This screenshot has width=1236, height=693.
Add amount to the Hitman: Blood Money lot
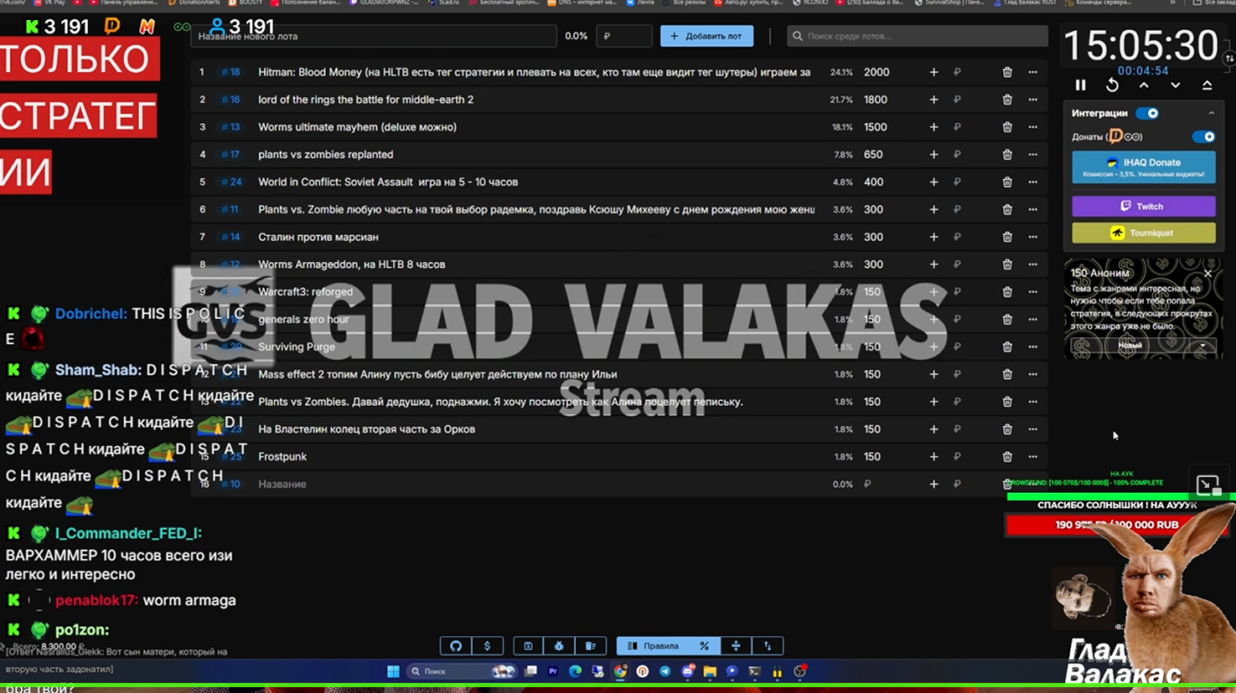click(933, 72)
